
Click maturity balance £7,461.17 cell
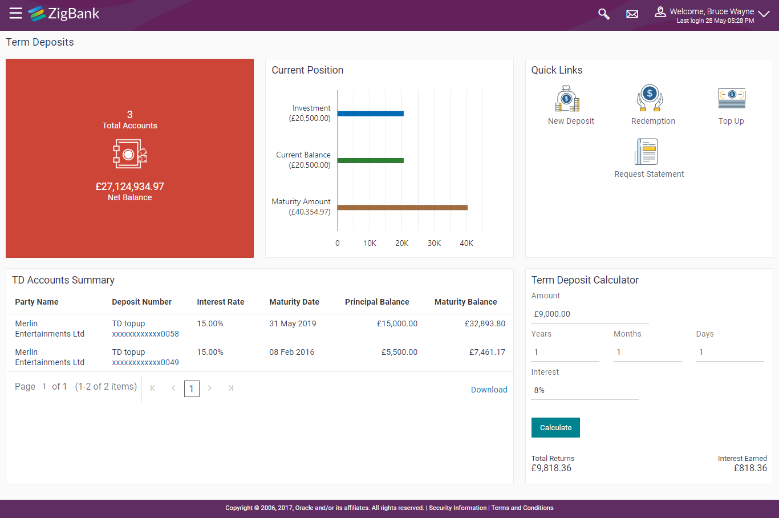487,352
